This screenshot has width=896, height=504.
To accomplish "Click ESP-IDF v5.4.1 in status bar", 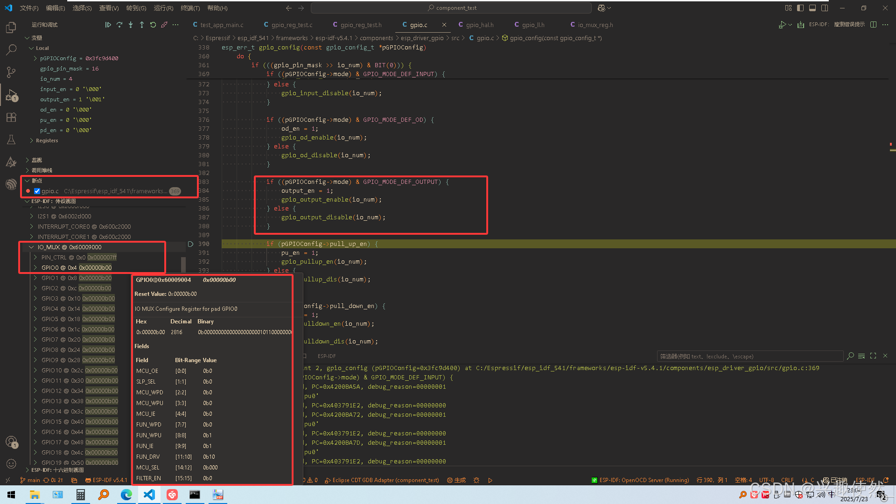I will pos(106,480).
